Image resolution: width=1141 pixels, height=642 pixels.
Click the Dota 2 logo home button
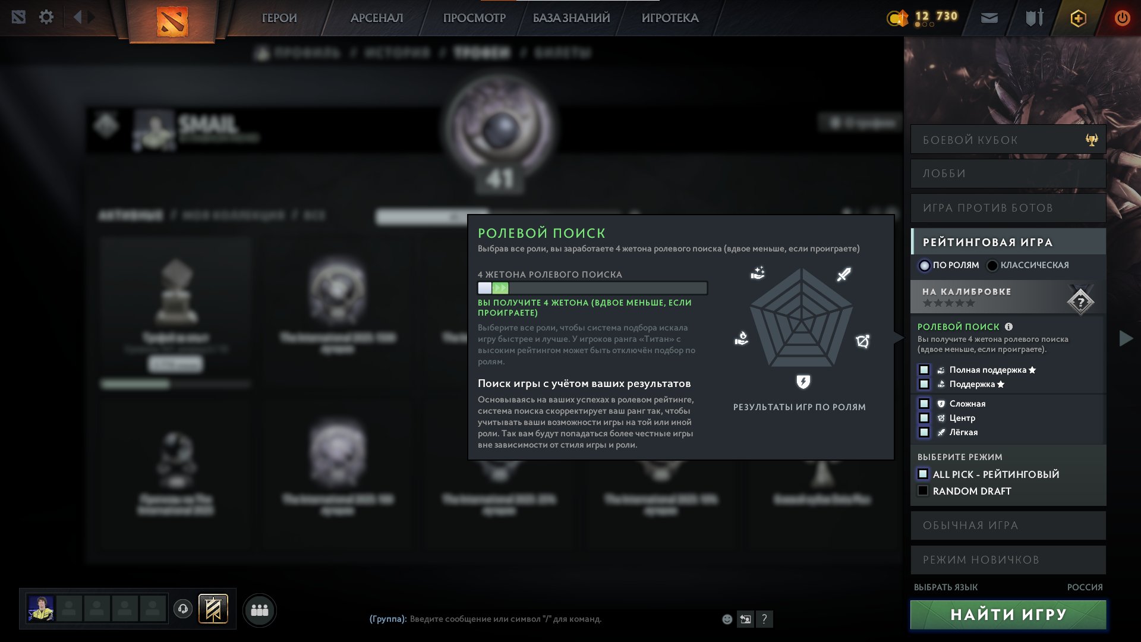172,21
